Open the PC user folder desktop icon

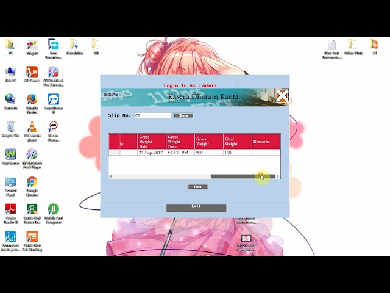[x=10, y=47]
